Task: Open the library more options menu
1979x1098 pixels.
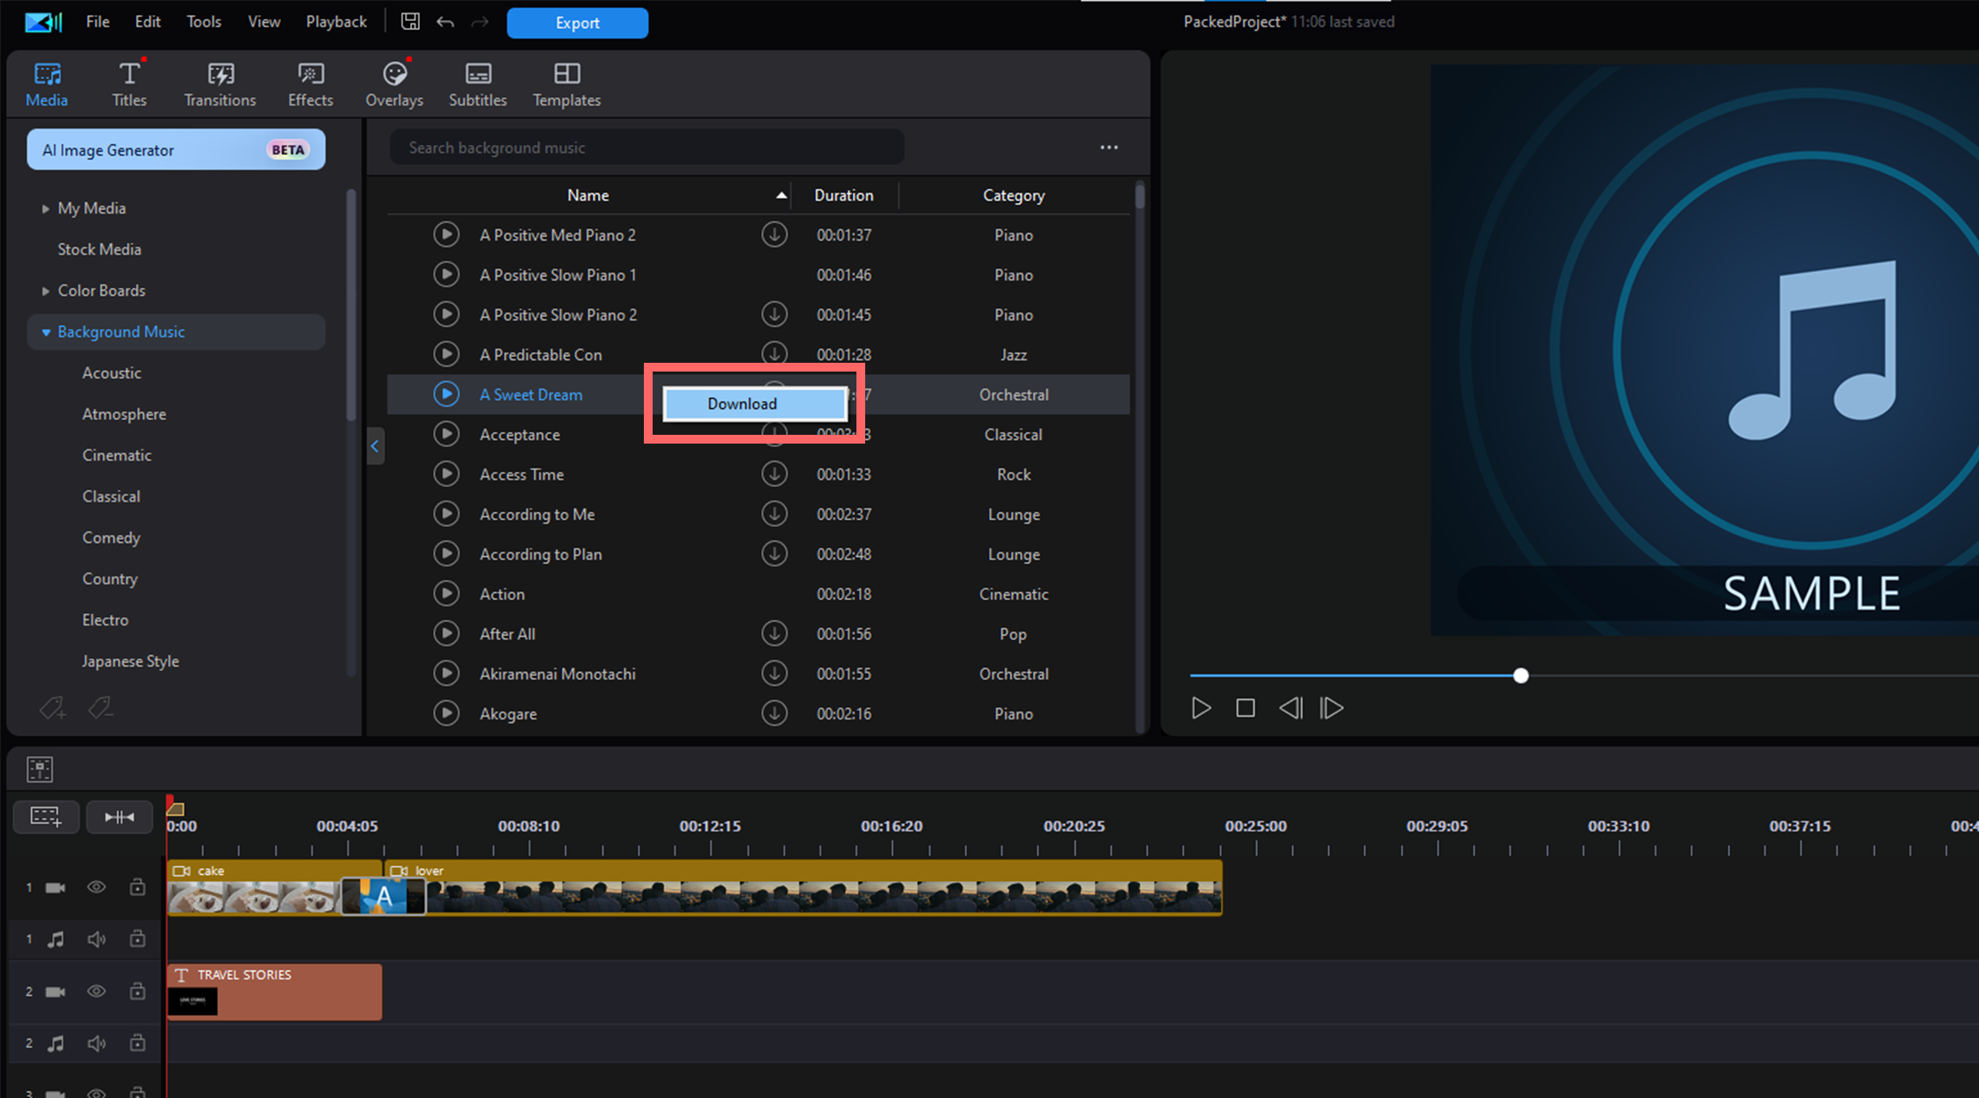Action: (1109, 148)
